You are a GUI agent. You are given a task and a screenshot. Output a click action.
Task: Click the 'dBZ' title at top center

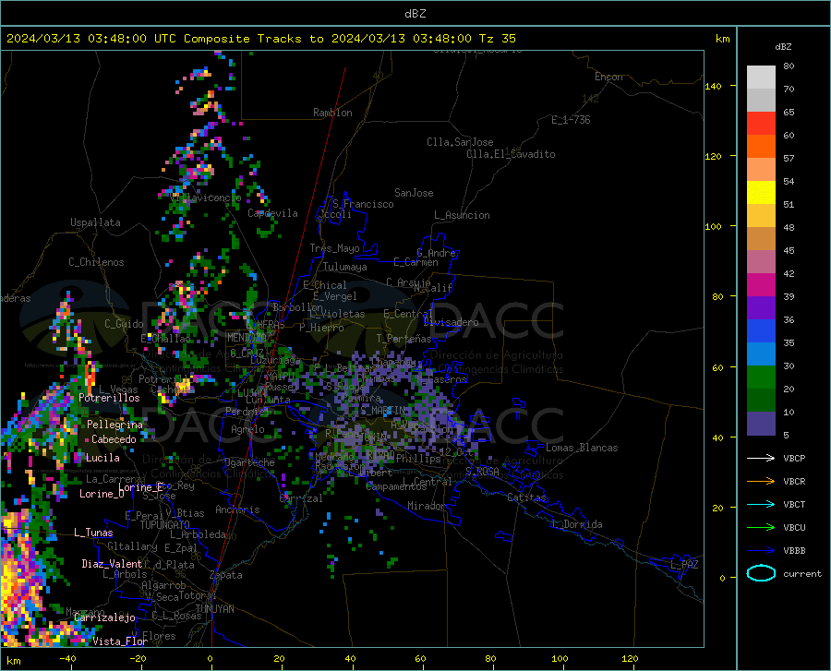pyautogui.click(x=415, y=14)
